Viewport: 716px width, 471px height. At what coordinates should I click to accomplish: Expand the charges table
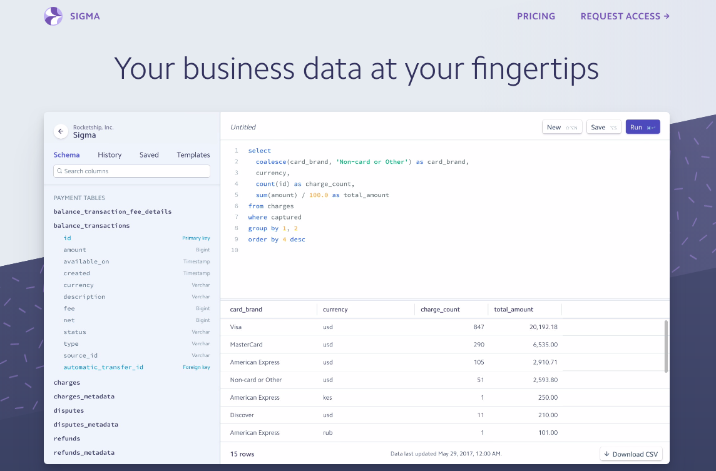[x=67, y=383]
